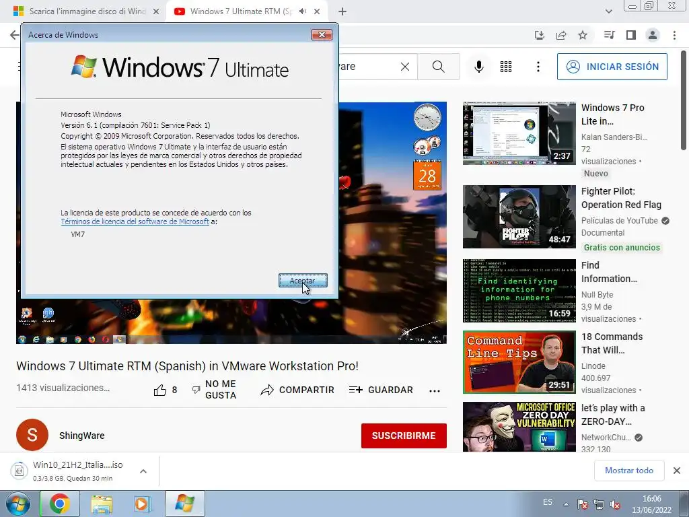Open the Chrome three-dot menu
The width and height of the screenshot is (689, 517).
pyautogui.click(x=674, y=35)
